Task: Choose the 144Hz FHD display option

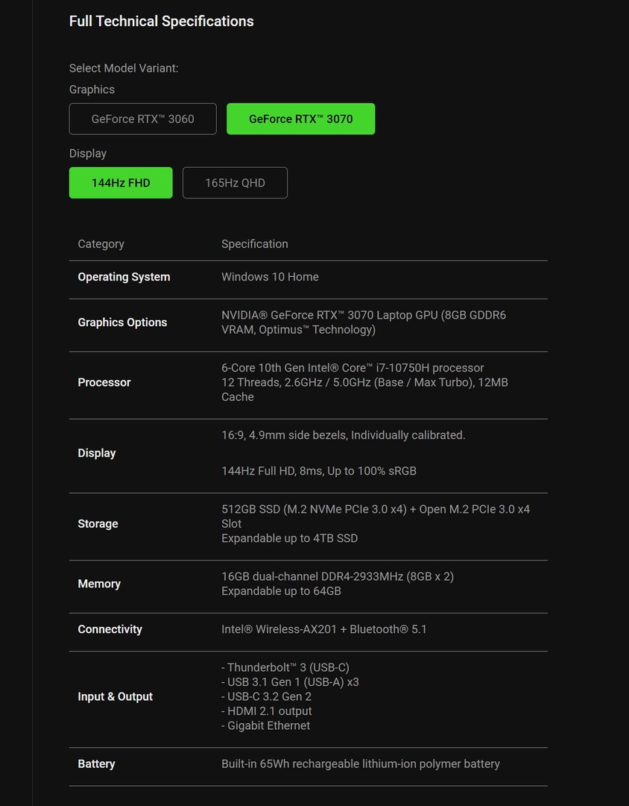Action: click(121, 183)
